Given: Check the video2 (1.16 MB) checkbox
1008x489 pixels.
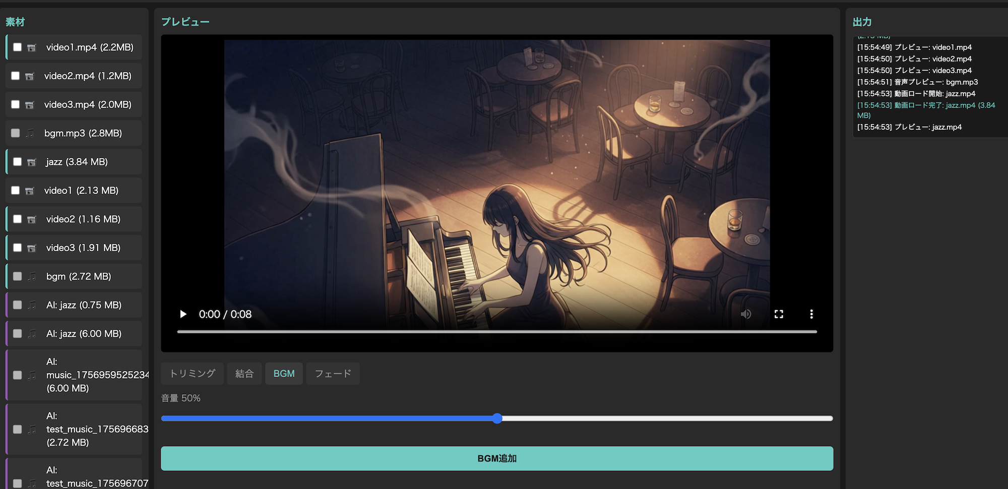Looking at the screenshot, I should 18,219.
